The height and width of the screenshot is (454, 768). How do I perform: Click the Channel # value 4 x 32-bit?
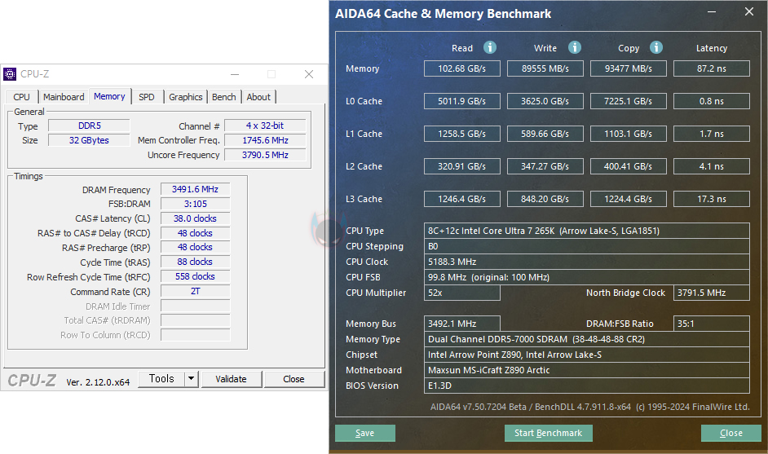pos(265,126)
